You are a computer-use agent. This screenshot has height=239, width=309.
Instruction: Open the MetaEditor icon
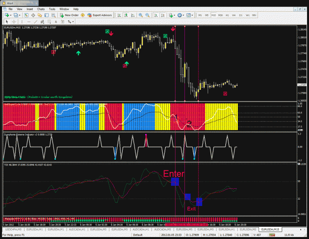[x=83, y=15]
